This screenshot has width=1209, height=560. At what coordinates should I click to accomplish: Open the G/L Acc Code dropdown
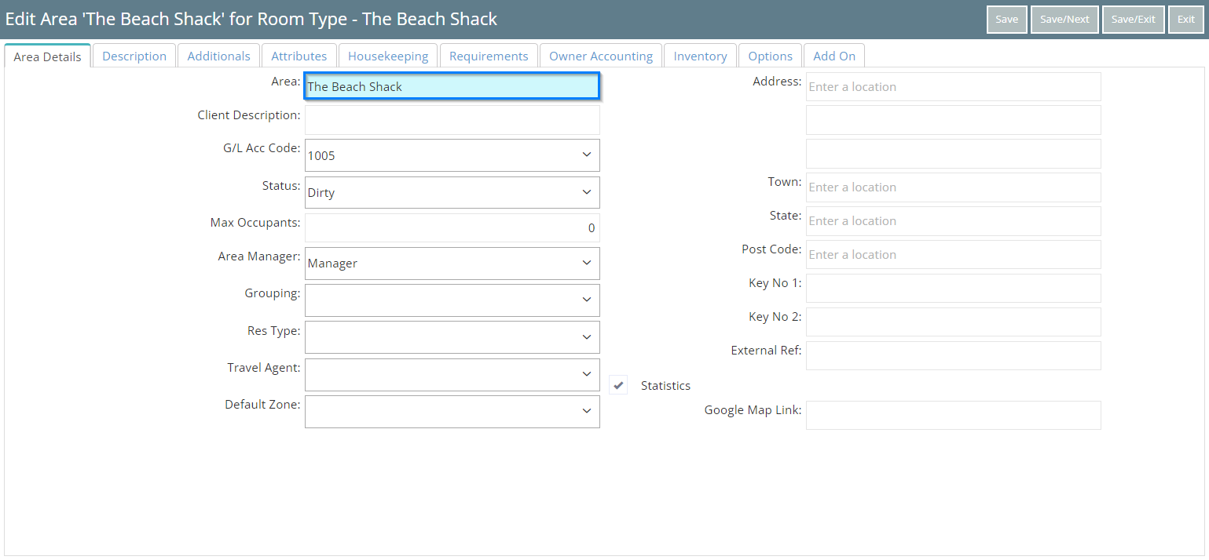[452, 155]
